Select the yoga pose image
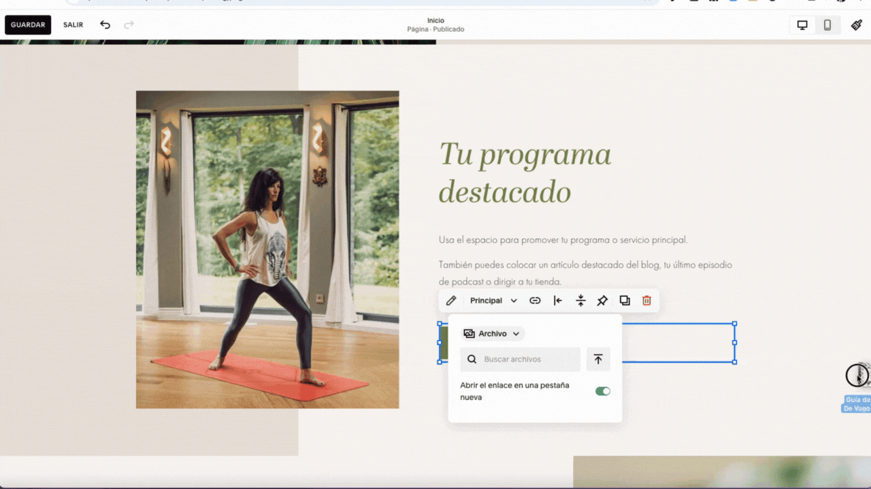Viewport: 871px width, 489px height. click(x=267, y=249)
